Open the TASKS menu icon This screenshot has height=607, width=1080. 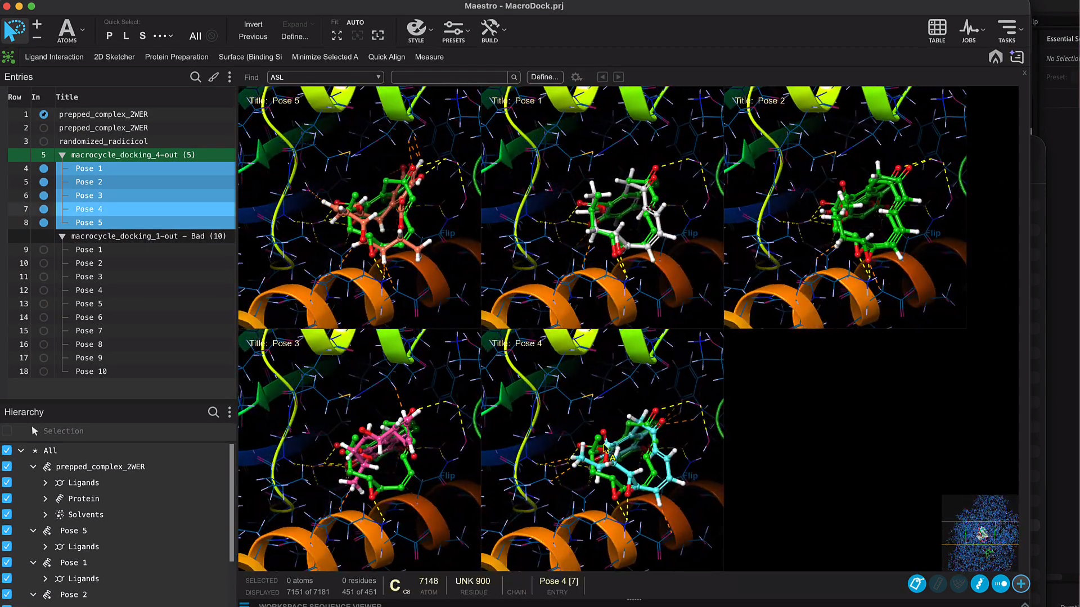click(1007, 31)
